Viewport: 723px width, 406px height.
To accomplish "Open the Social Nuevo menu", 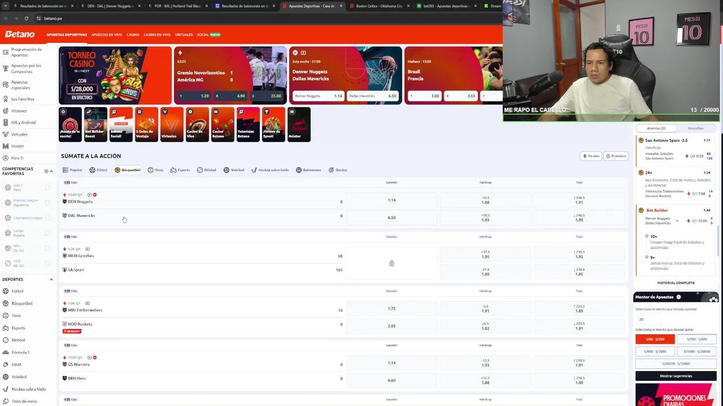I will click(x=208, y=34).
